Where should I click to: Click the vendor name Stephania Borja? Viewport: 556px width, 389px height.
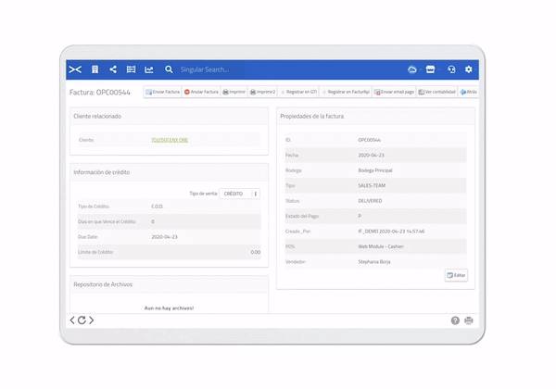click(374, 262)
